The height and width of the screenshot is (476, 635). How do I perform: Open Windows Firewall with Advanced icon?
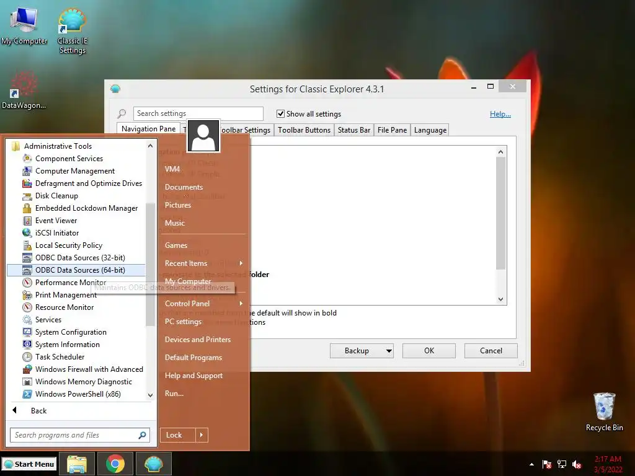[x=27, y=369]
